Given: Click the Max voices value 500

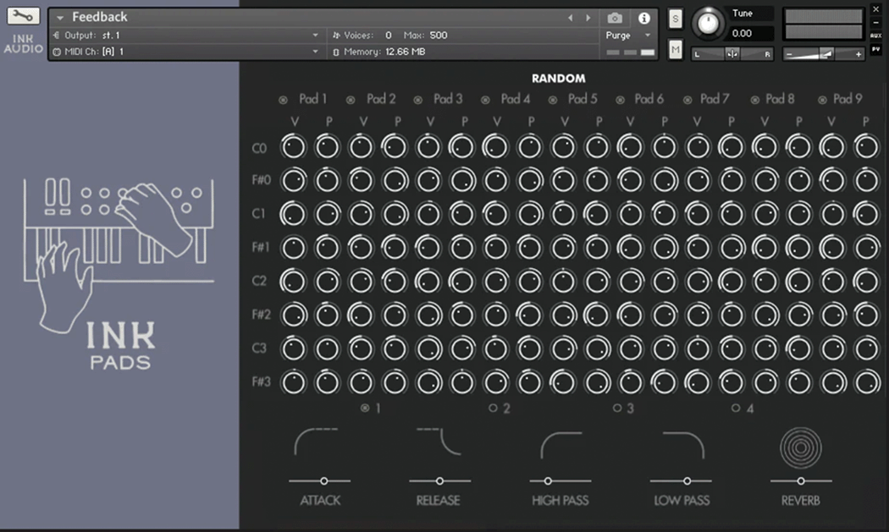Looking at the screenshot, I should tap(439, 36).
